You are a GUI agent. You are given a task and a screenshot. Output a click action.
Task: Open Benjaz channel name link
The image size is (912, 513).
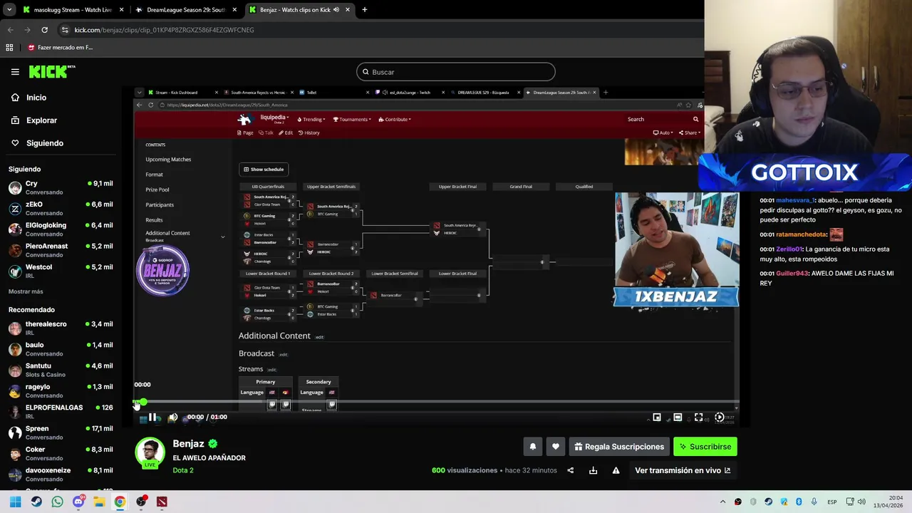[188, 444]
